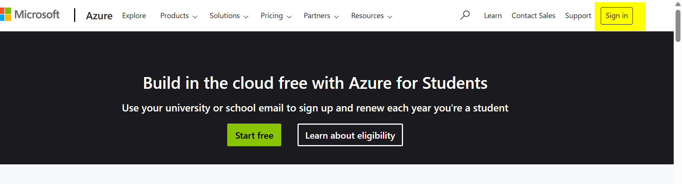The height and width of the screenshot is (184, 682).
Task: Click Learn about eligibility button
Action: pyautogui.click(x=350, y=135)
